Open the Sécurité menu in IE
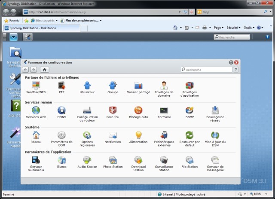Viewport: 275px width, 199px height. [x=233, y=28]
